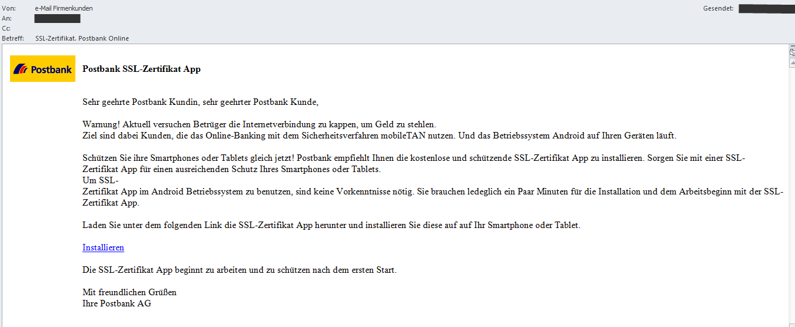Click the vertical scrollbar track
The height and width of the screenshot is (327, 795).
[x=792, y=197]
